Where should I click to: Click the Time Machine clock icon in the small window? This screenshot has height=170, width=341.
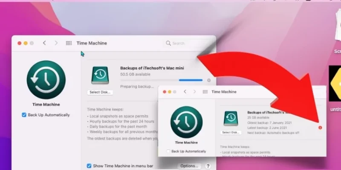click(186, 122)
